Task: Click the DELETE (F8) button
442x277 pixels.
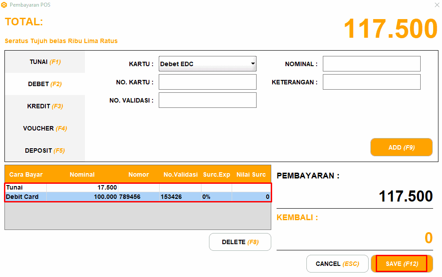Action: pyautogui.click(x=240, y=242)
